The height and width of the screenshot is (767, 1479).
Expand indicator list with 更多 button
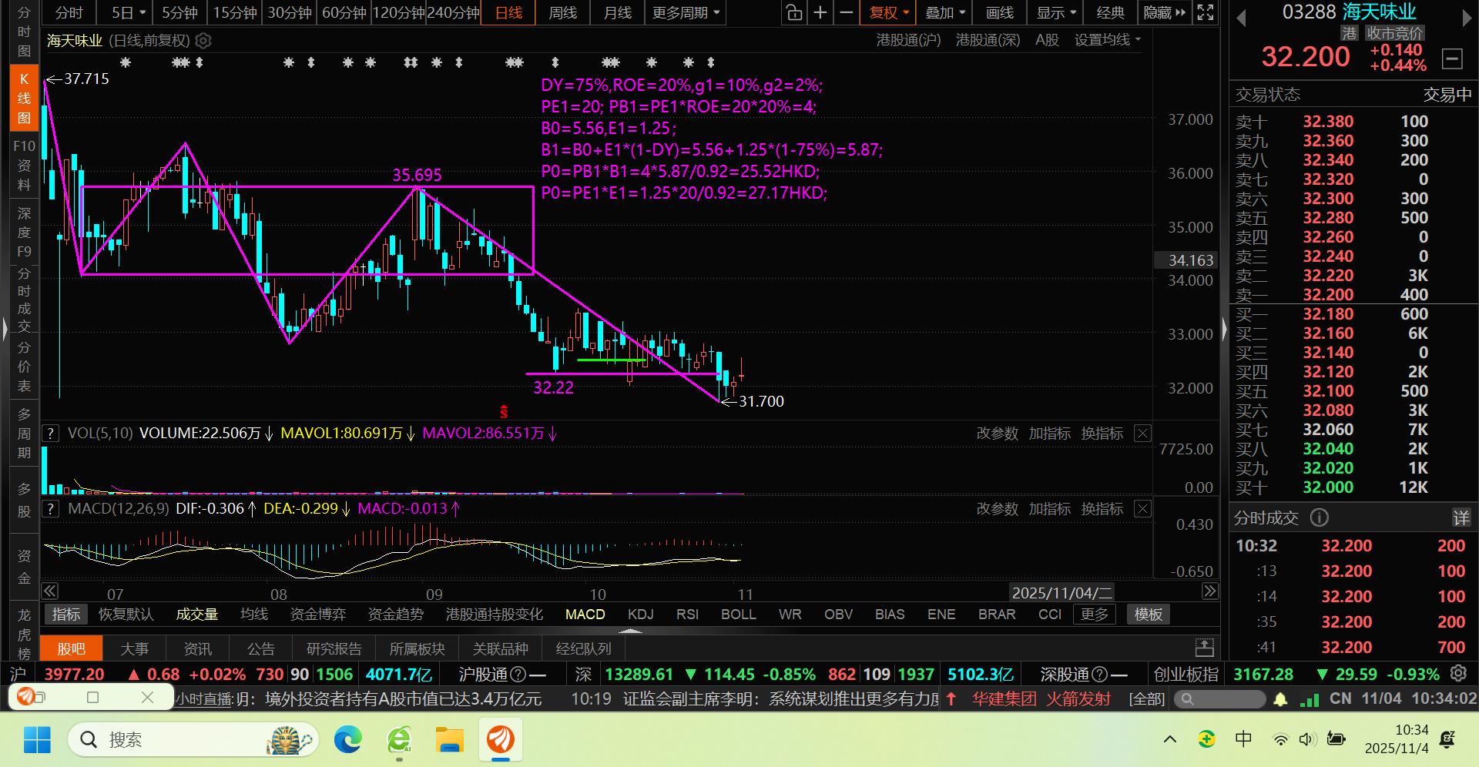[1095, 614]
